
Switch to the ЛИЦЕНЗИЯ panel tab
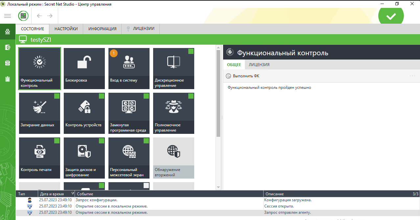259,64
